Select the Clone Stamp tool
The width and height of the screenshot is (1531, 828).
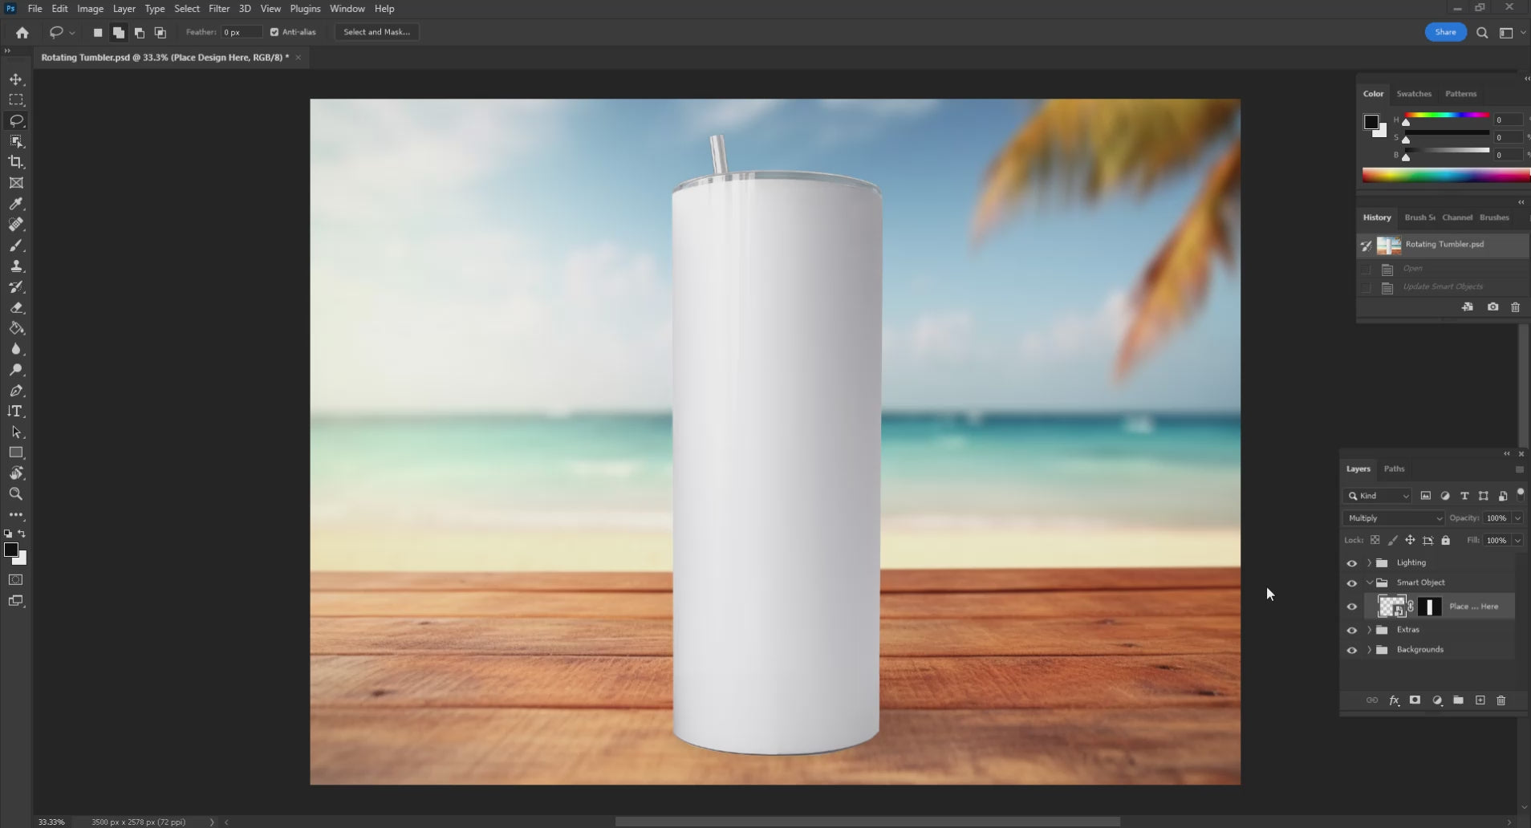pos(16,266)
